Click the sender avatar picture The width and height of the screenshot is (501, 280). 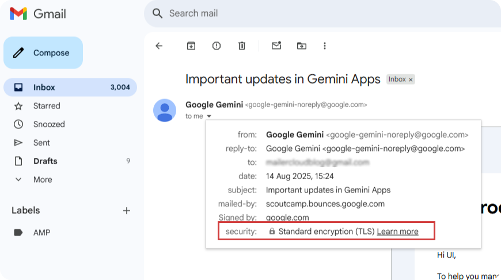click(x=165, y=110)
